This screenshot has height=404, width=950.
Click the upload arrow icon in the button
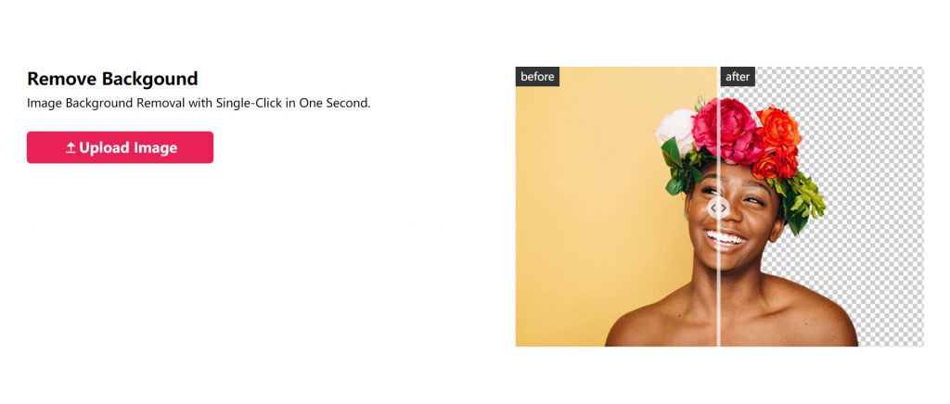(71, 148)
